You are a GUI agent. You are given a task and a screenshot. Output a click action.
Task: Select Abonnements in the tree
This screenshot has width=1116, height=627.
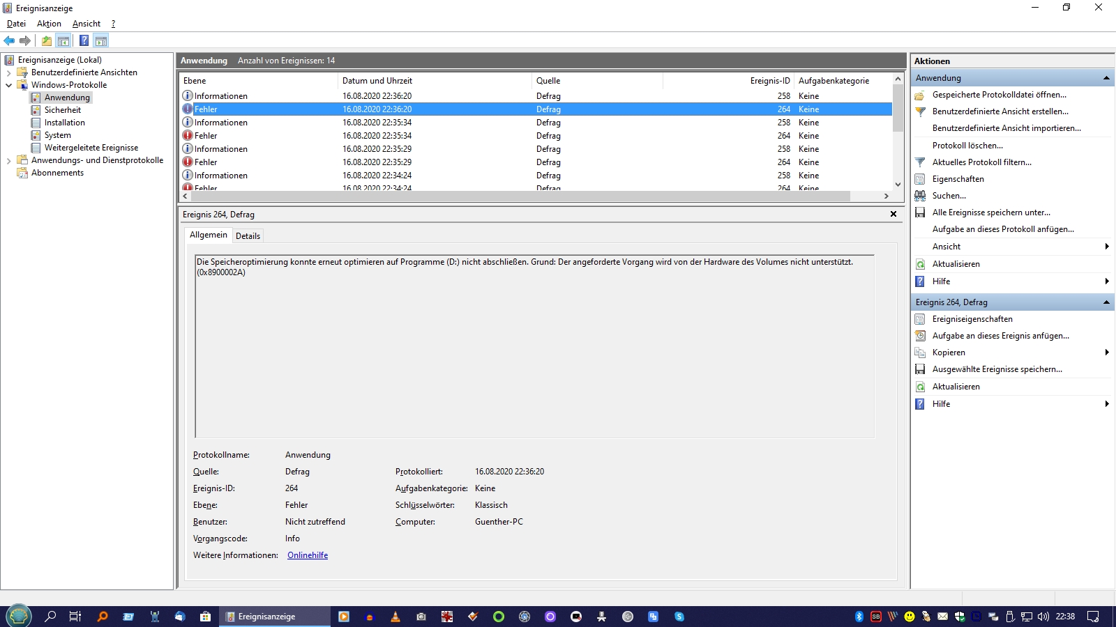(x=57, y=173)
